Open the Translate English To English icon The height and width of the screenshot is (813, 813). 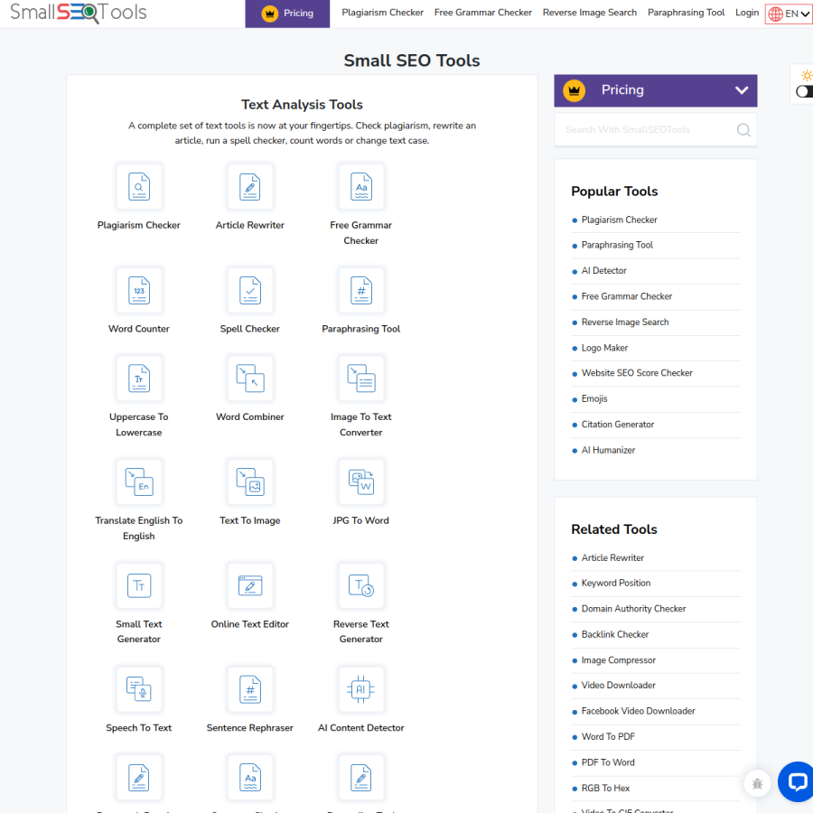[139, 482]
